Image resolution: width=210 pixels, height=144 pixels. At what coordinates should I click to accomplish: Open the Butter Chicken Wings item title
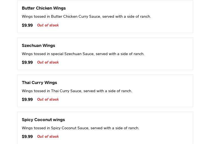(44, 8)
